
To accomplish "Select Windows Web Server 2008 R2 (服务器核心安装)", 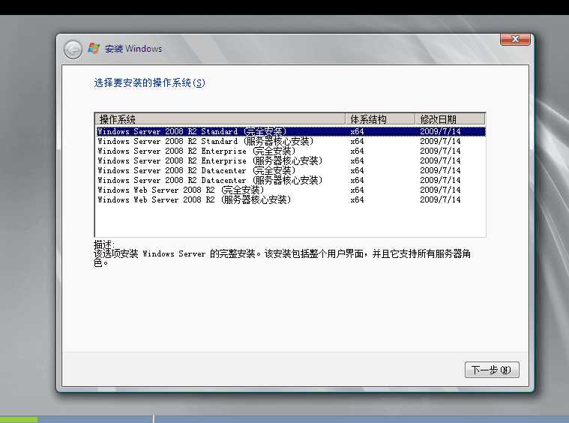I will coord(291,200).
